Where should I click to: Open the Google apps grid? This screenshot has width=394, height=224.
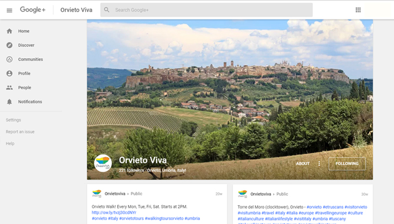pyautogui.click(x=358, y=10)
